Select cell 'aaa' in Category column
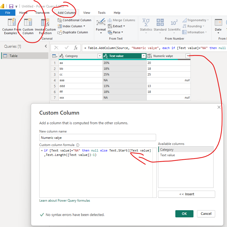Viewport: 227px width, 227px height. (x=81, y=80)
